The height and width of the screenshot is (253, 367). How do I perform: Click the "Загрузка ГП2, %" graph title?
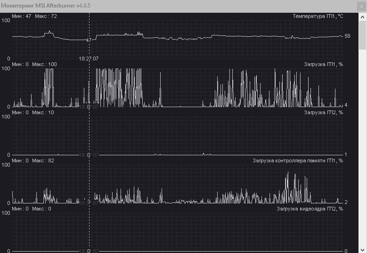point(323,112)
